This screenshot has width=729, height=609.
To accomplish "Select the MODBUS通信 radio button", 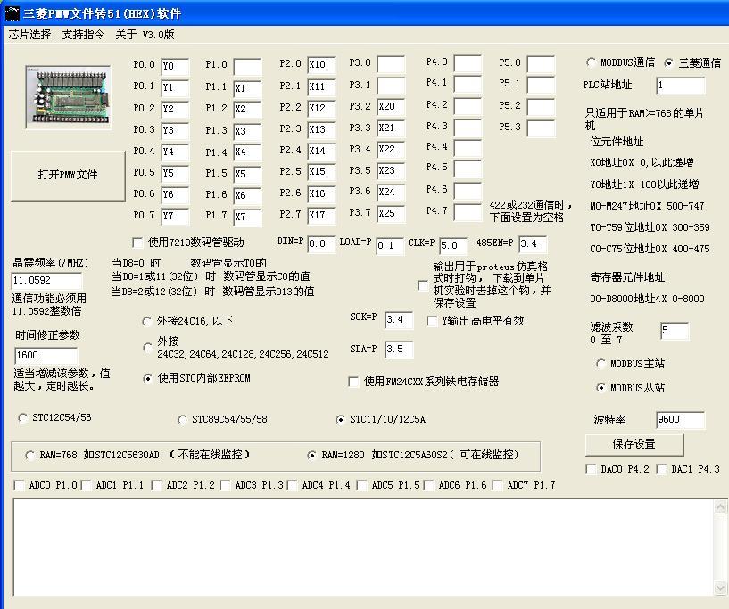I will pyautogui.click(x=592, y=63).
